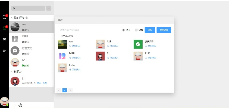Click 添加好友 link for user ww

coord(76,46)
